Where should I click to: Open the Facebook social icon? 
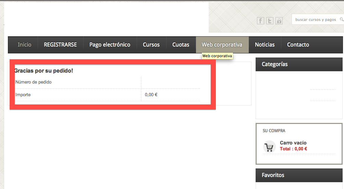tap(260, 21)
